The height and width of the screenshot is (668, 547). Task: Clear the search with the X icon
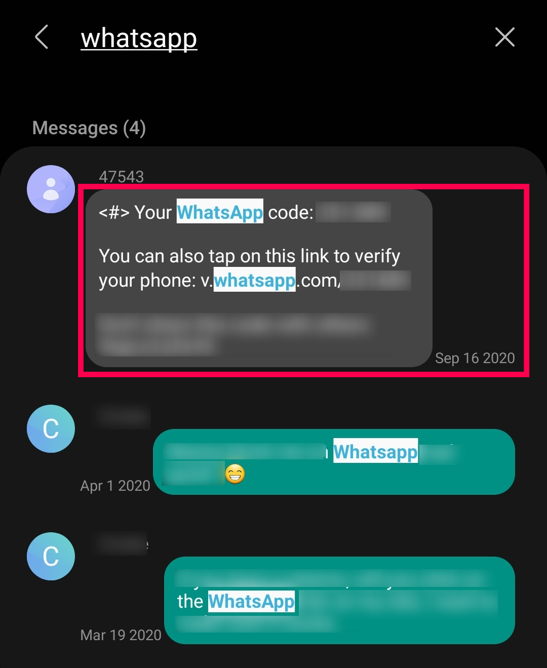point(504,37)
